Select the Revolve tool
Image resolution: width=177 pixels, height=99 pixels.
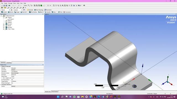11,12
